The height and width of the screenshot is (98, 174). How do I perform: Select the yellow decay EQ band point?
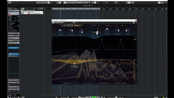pos(74,64)
